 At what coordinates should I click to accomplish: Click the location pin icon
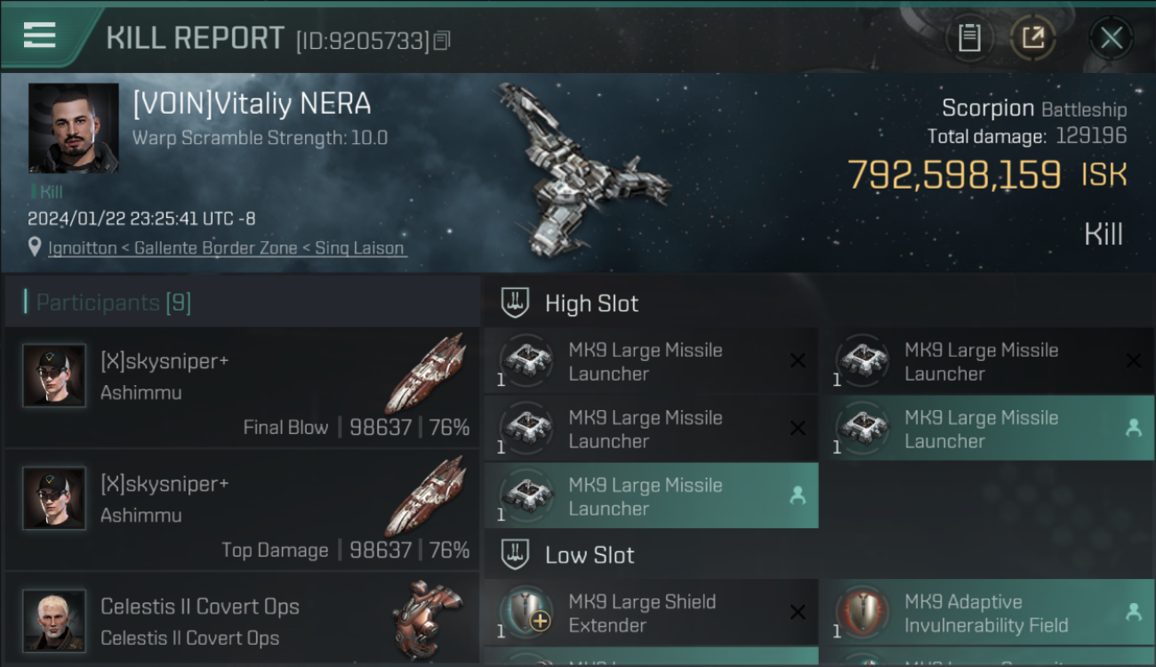[x=35, y=248]
